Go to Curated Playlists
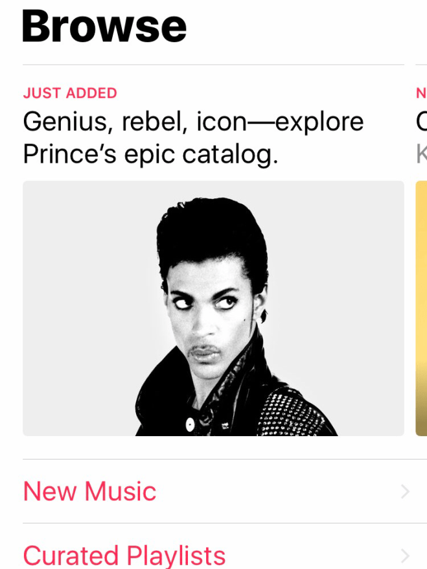This screenshot has height=569, width=427. click(124, 555)
